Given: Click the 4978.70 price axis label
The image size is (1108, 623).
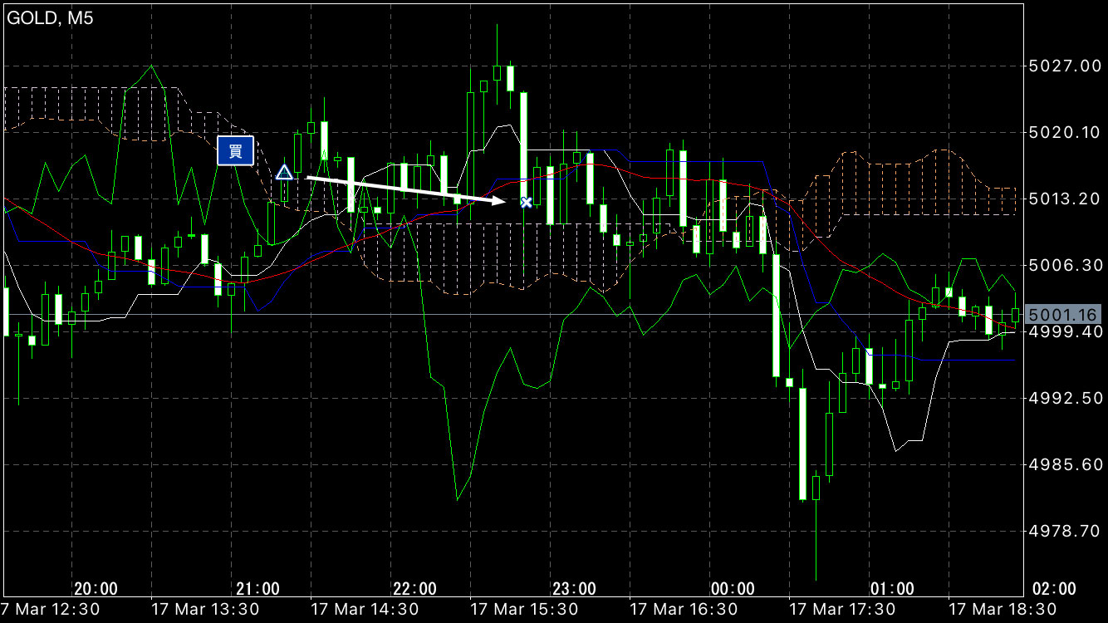Looking at the screenshot, I should click(x=1063, y=531).
